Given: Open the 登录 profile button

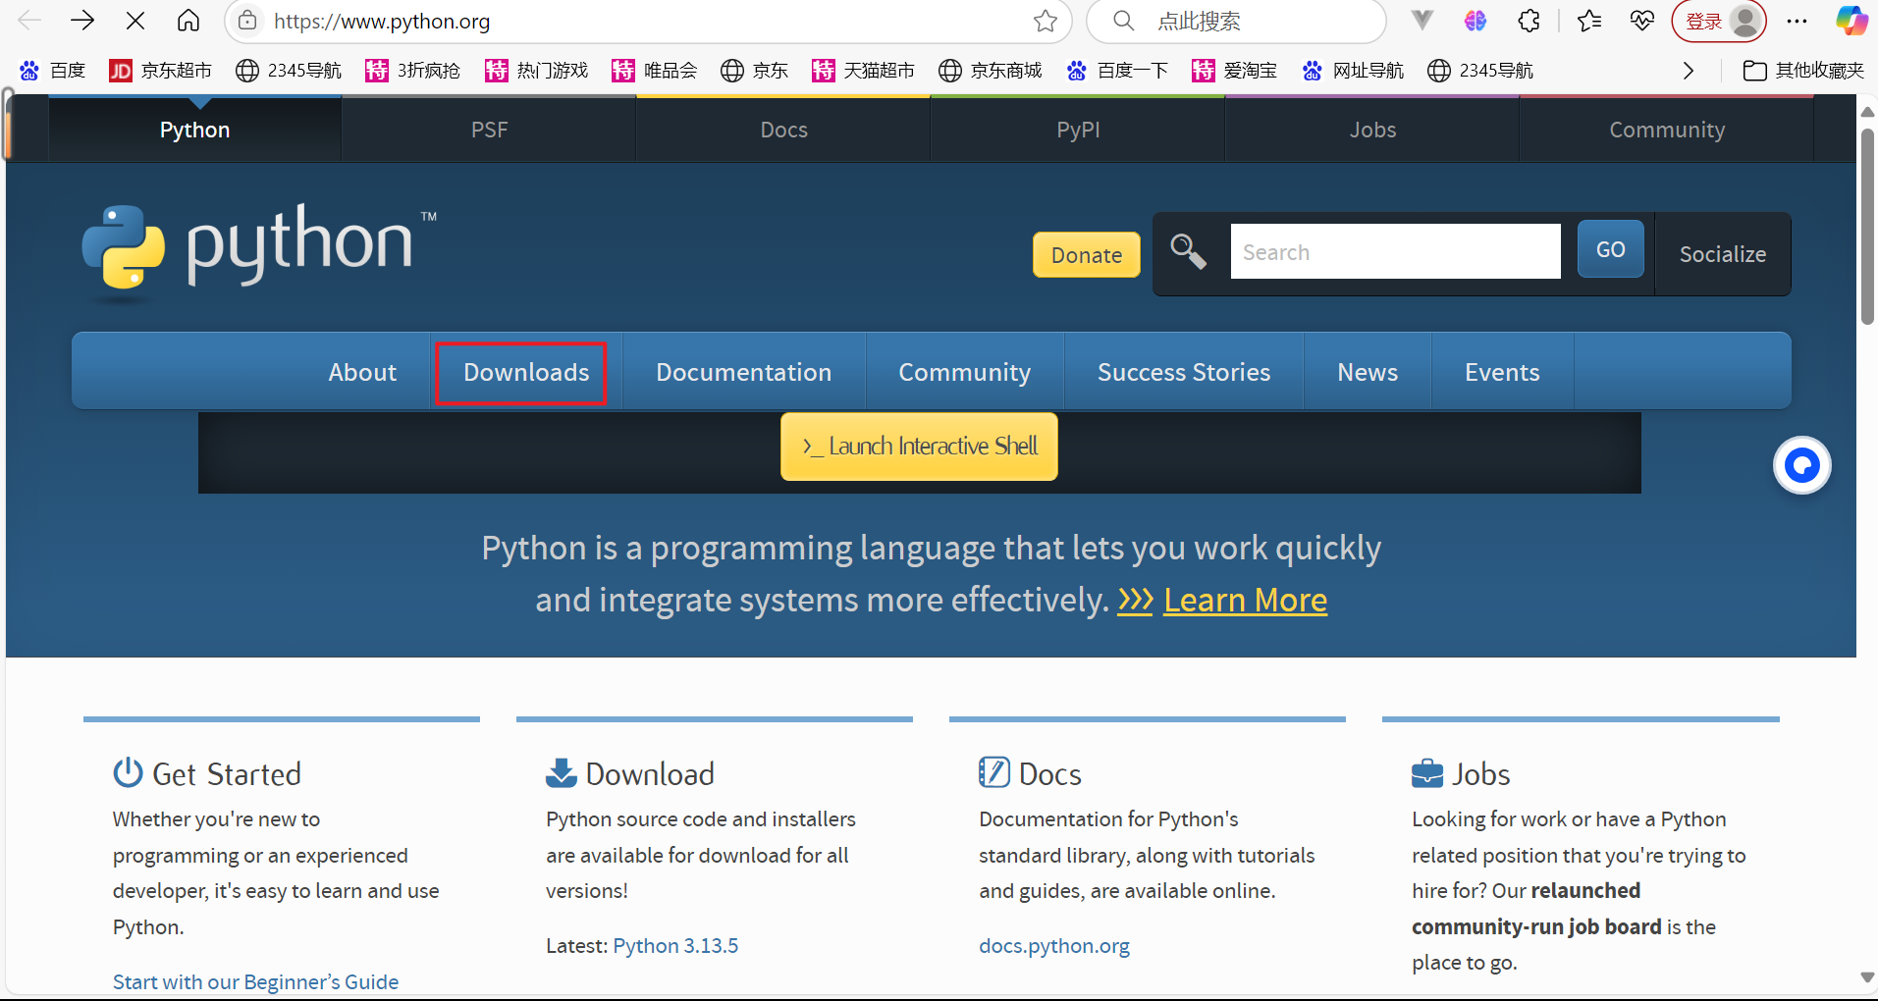Looking at the screenshot, I should click(1719, 21).
